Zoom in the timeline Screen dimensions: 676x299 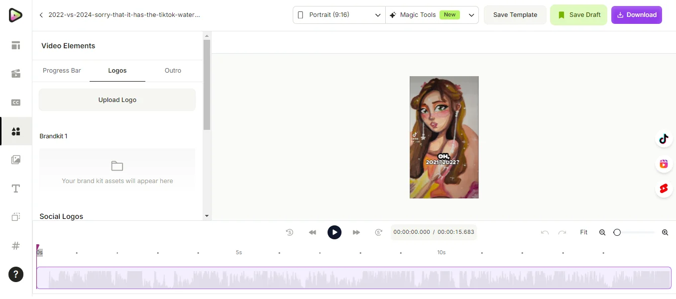point(665,232)
